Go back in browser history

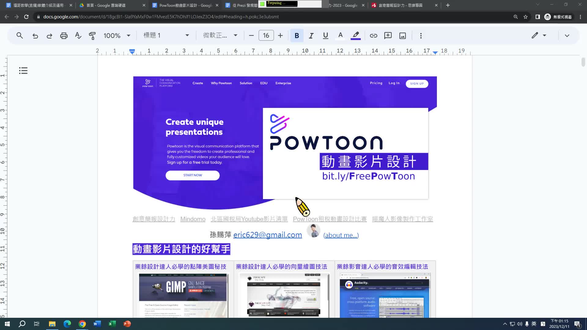[7, 17]
